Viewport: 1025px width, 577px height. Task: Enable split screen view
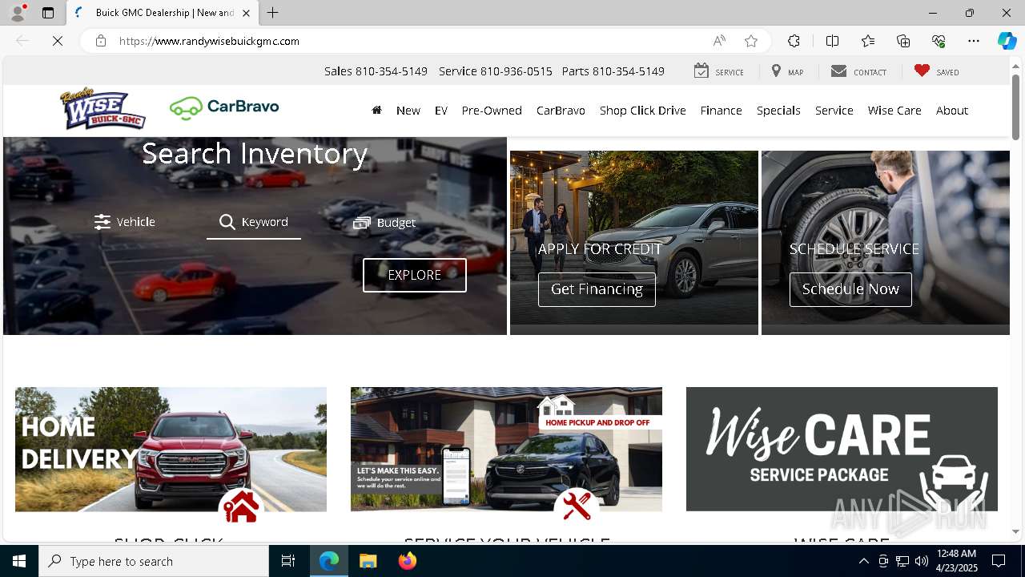pyautogui.click(x=832, y=41)
